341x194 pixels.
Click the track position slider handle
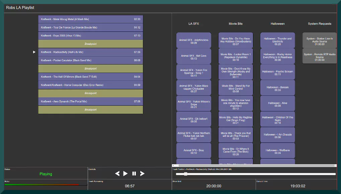[185, 174]
